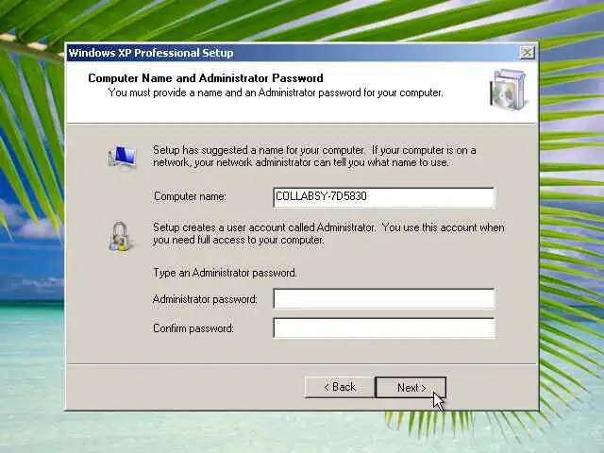Click the computer monitor network icon

122,158
